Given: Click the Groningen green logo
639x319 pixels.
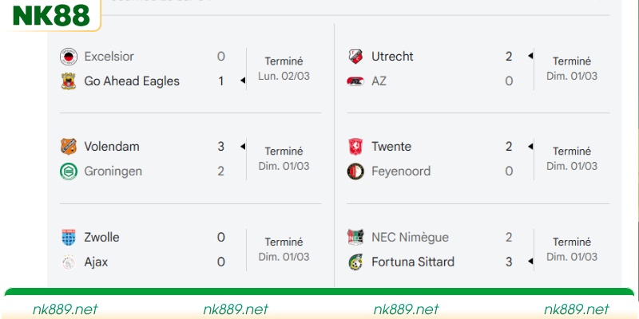Looking at the screenshot, I should point(68,171).
